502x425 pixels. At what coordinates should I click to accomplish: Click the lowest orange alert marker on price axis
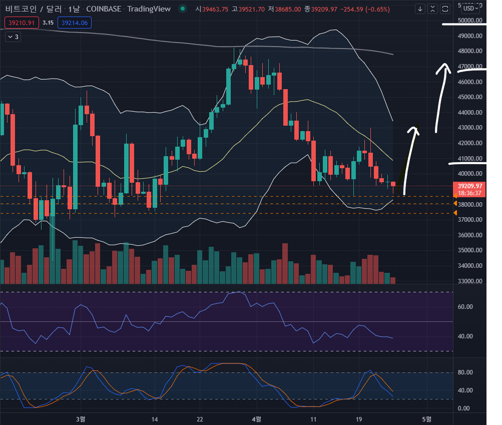455,213
